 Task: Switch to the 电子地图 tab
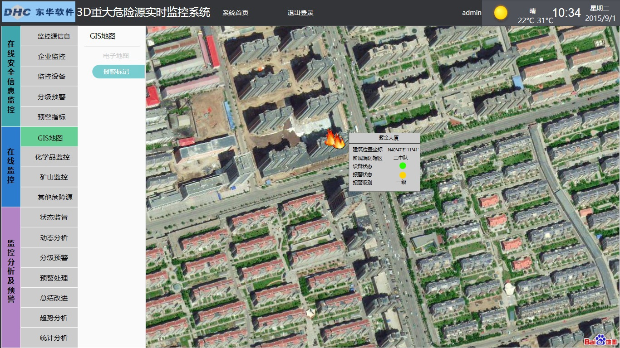[116, 56]
